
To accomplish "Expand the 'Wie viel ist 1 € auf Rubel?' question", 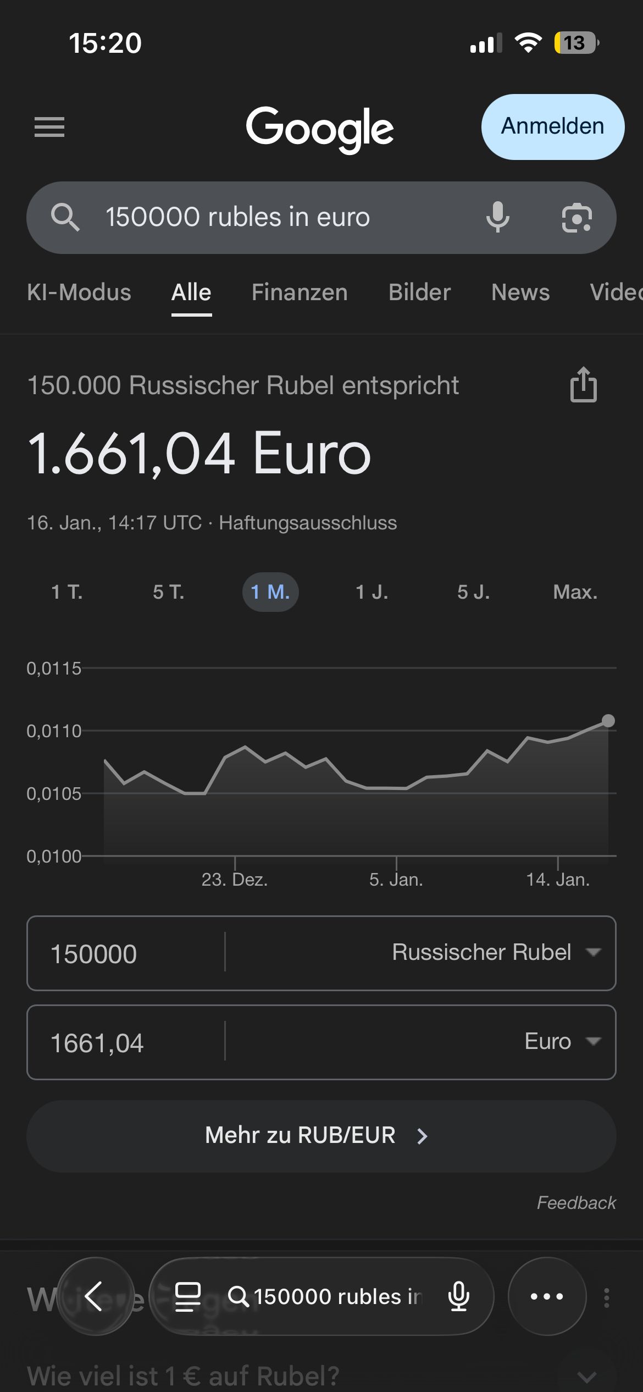I will (586, 1377).
